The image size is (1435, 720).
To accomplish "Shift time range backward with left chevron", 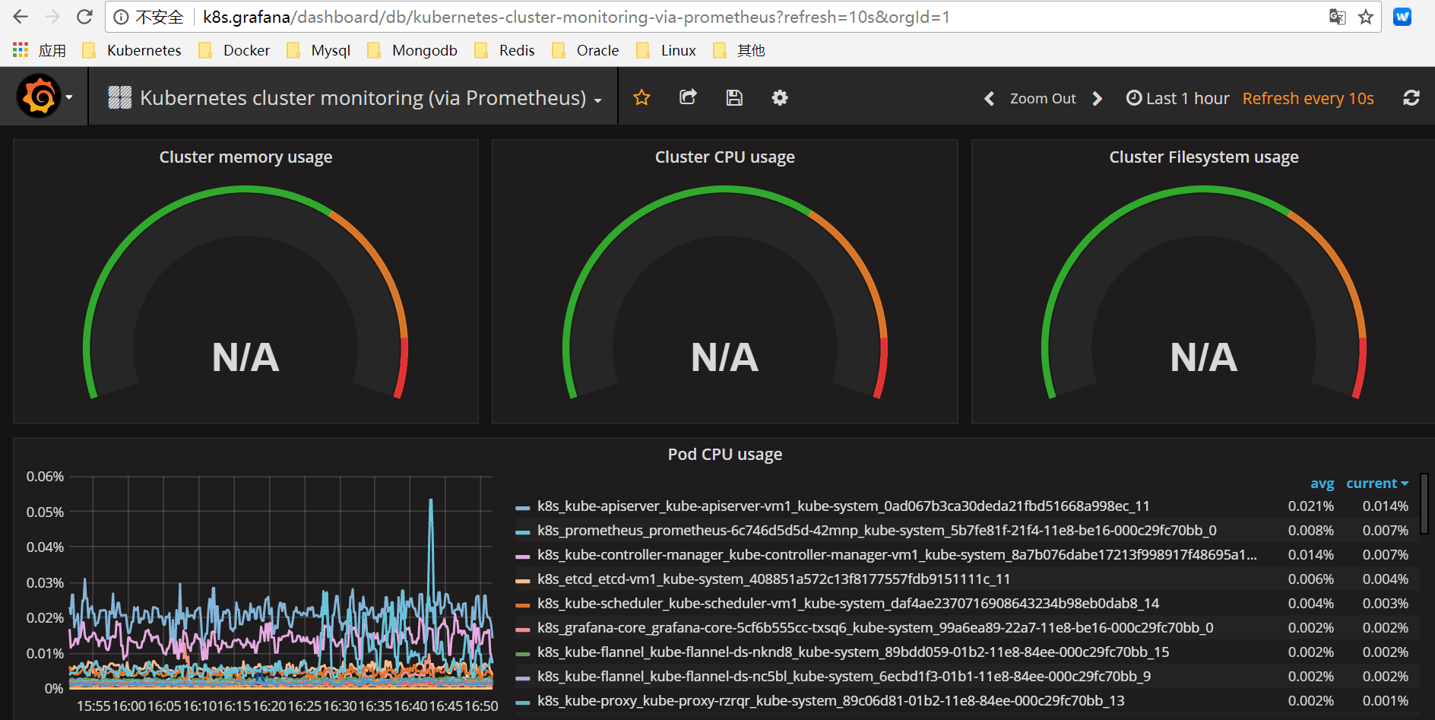I will click(989, 99).
